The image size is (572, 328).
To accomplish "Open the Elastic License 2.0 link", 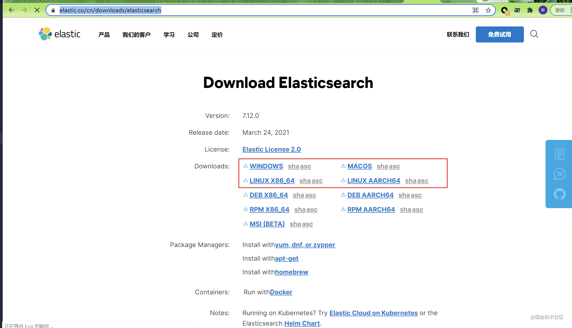I will click(x=271, y=149).
